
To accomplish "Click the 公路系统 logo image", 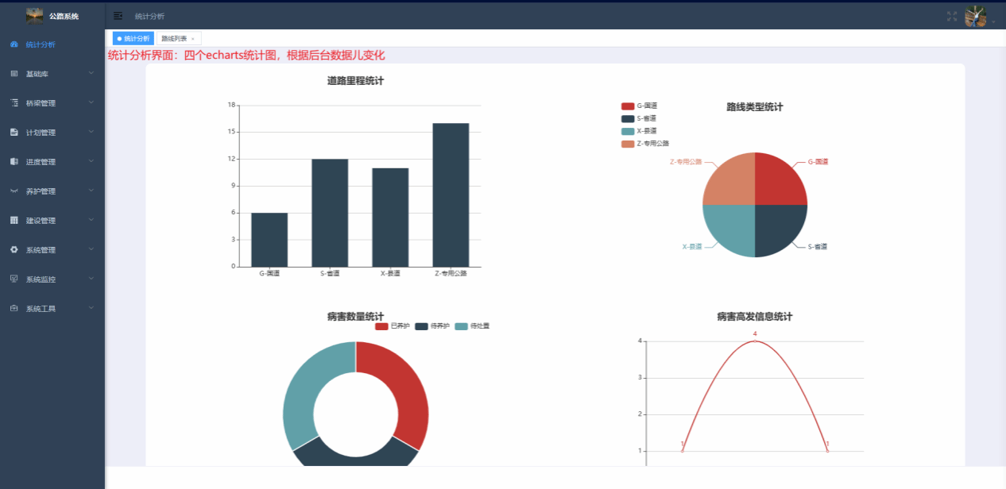I will click(x=35, y=16).
